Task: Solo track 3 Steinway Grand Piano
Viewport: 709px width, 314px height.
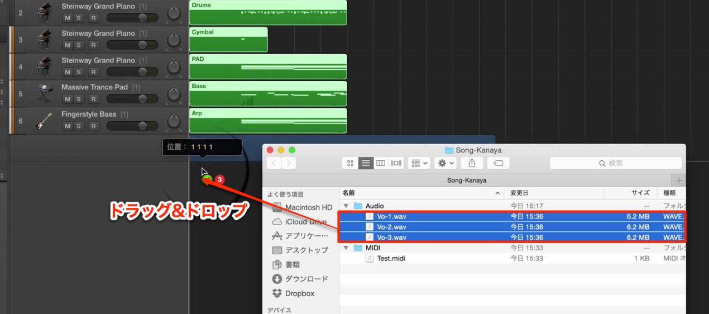Action: [x=79, y=45]
